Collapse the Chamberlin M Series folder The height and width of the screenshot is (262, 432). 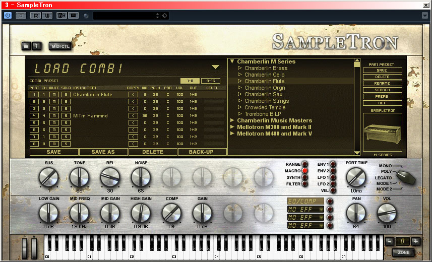click(232, 61)
